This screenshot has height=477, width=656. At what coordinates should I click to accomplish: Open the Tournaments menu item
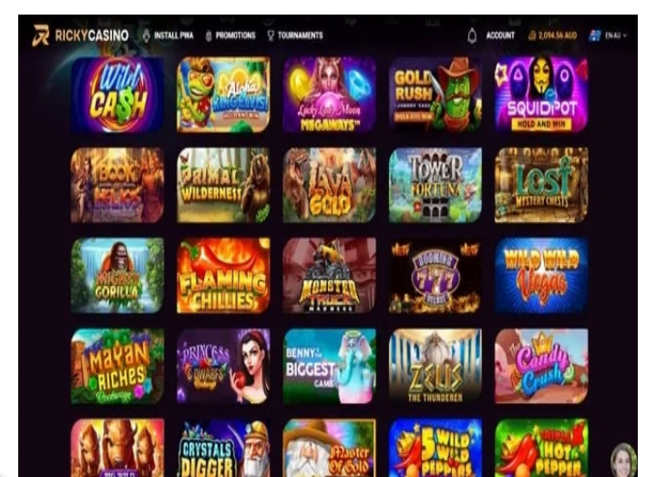click(301, 36)
